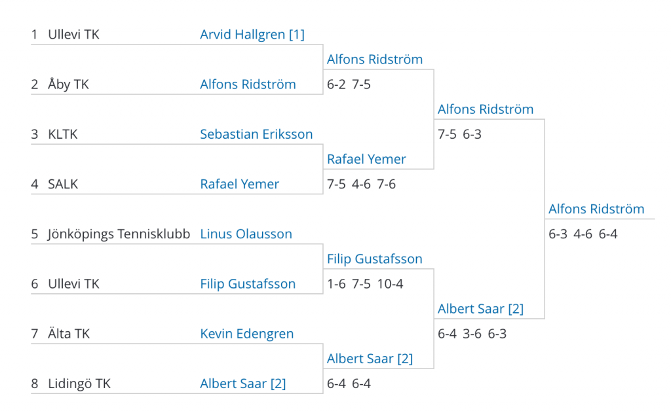Image resolution: width=671 pixels, height=413 pixels.
Task: Open Sebastian Eriksson player profile
Action: coord(256,134)
